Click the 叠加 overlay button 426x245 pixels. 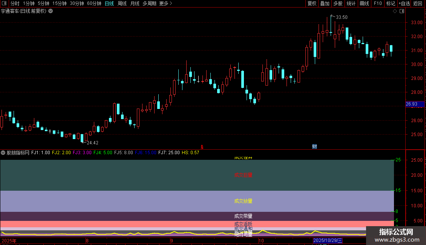coord(325,3)
